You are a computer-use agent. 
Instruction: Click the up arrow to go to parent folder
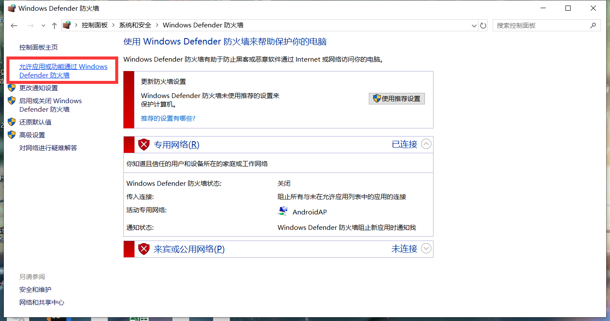54,25
